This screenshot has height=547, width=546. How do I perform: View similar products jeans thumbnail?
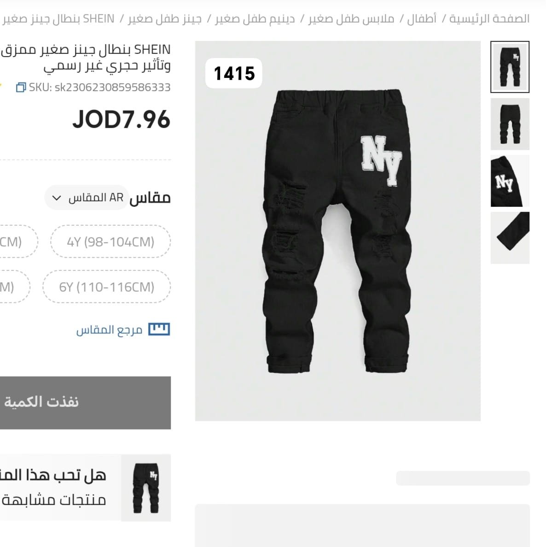(146, 488)
